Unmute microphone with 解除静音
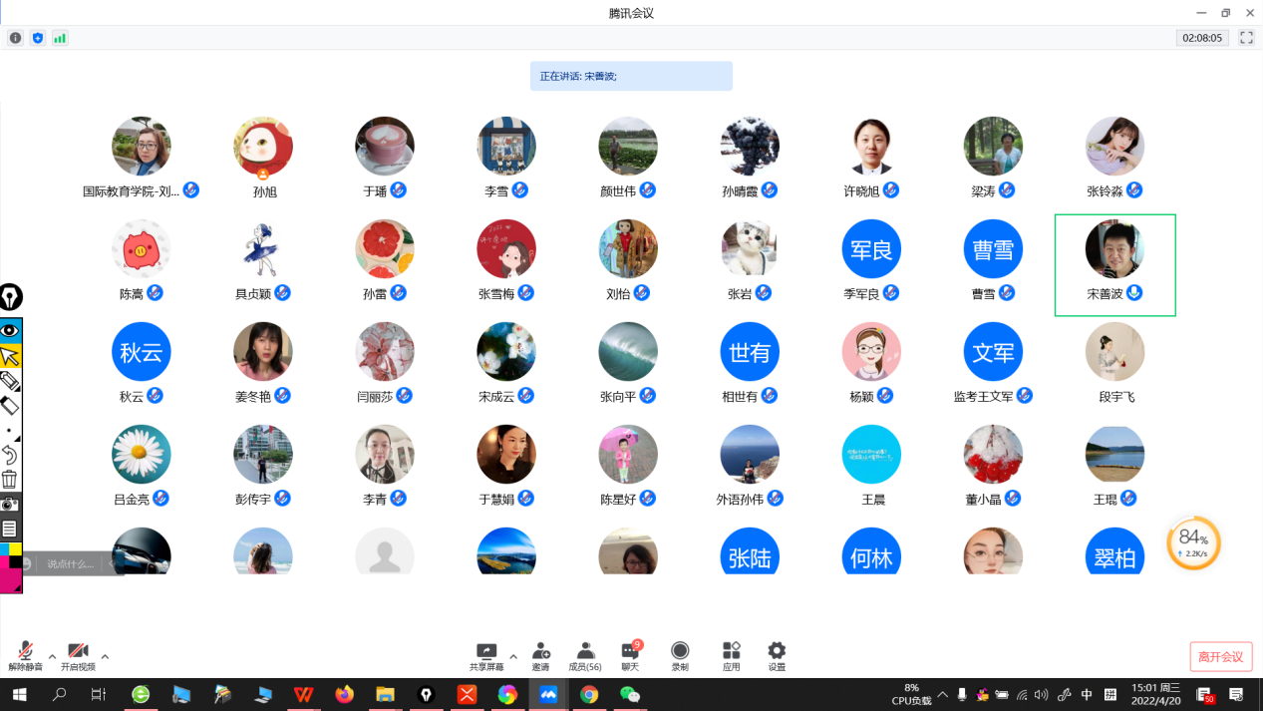The width and height of the screenshot is (1263, 711). [x=26, y=655]
